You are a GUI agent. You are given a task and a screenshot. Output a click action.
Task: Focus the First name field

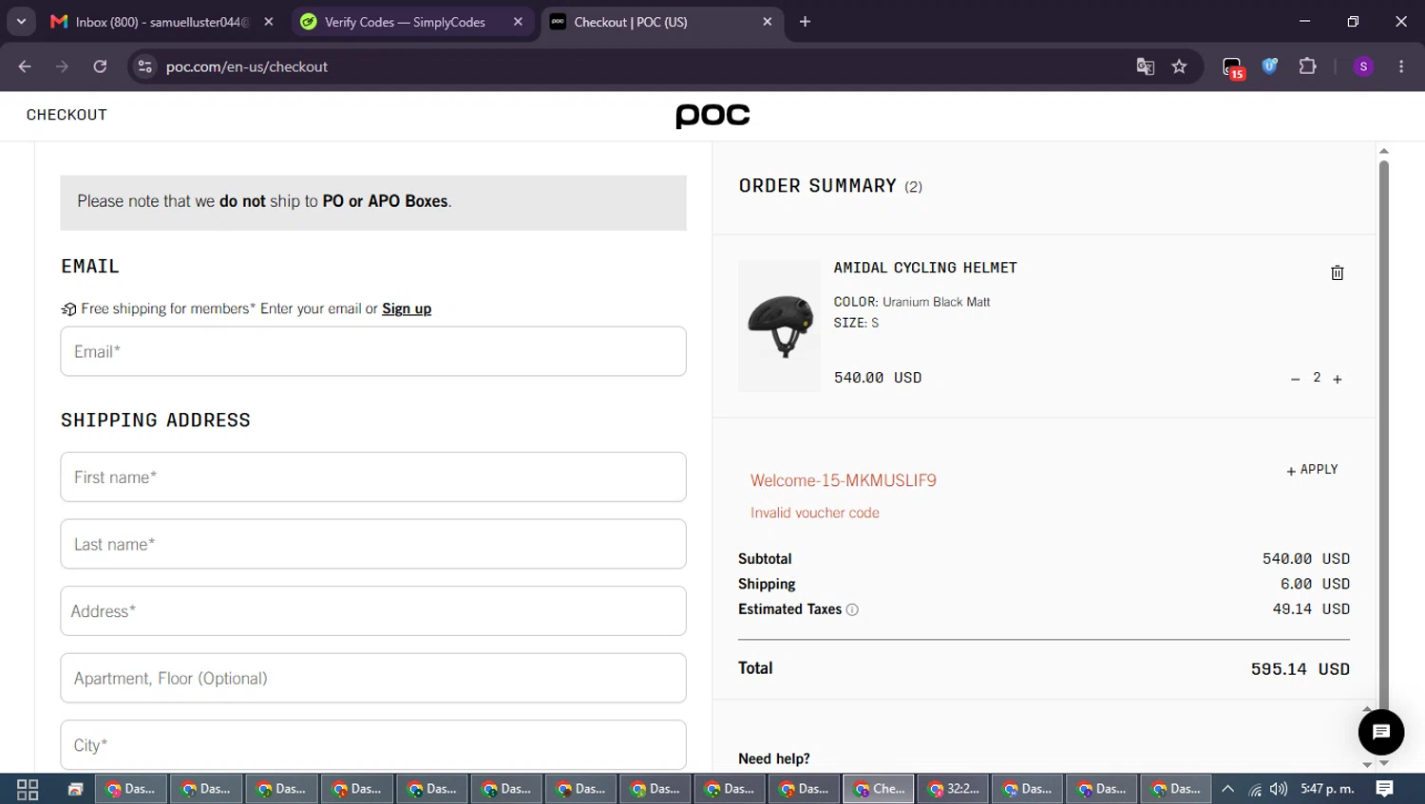pos(373,477)
